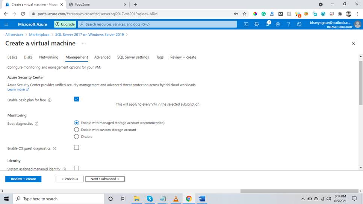Open the Feedback smiley icon
Viewport: 363px width, 204px height.
pyautogui.click(x=299, y=24)
